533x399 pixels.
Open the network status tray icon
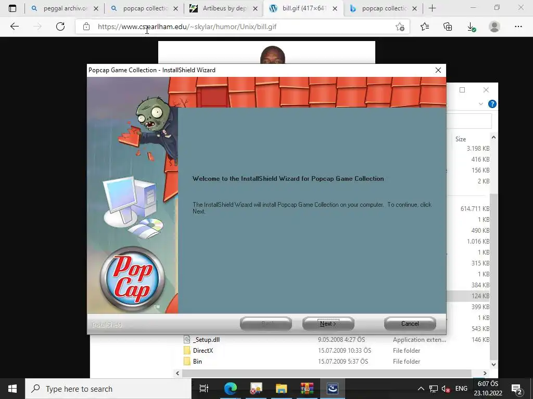click(434, 389)
